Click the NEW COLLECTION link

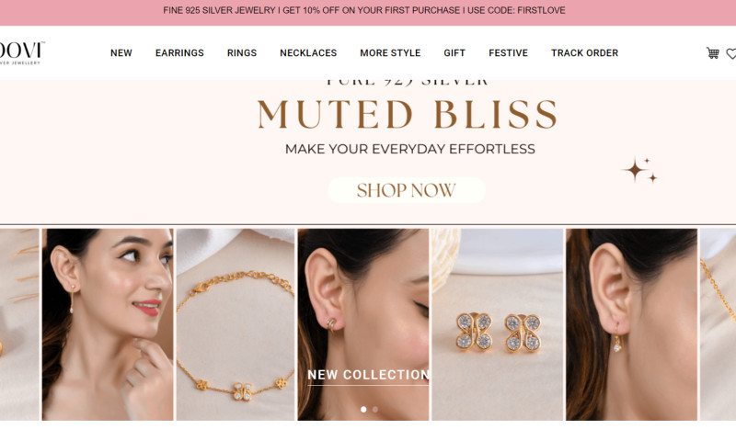pos(368,375)
